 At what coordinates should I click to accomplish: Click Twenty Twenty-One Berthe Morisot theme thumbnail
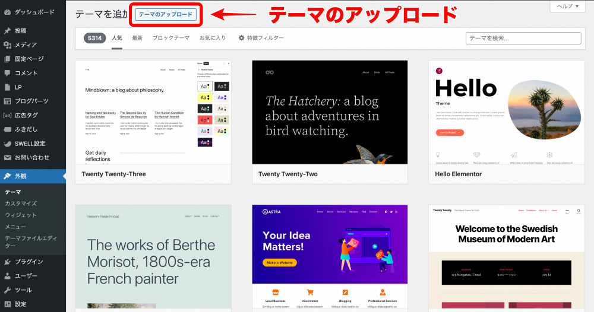[153, 257]
